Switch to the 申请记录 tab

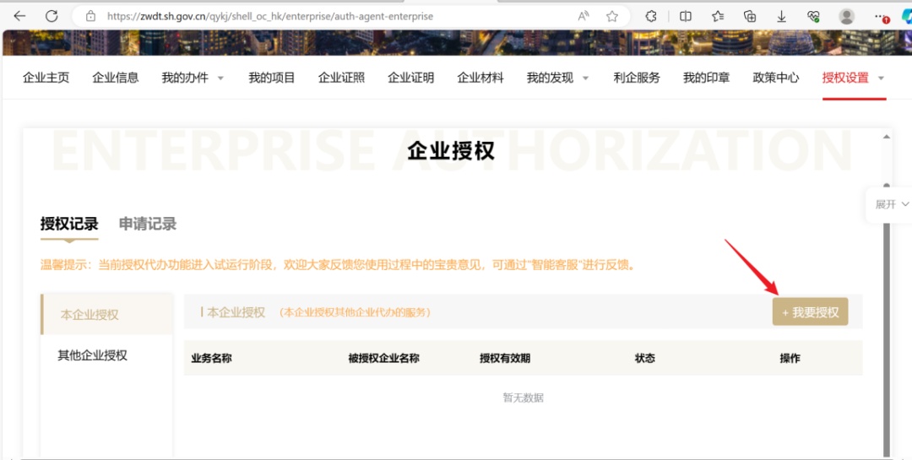[148, 224]
